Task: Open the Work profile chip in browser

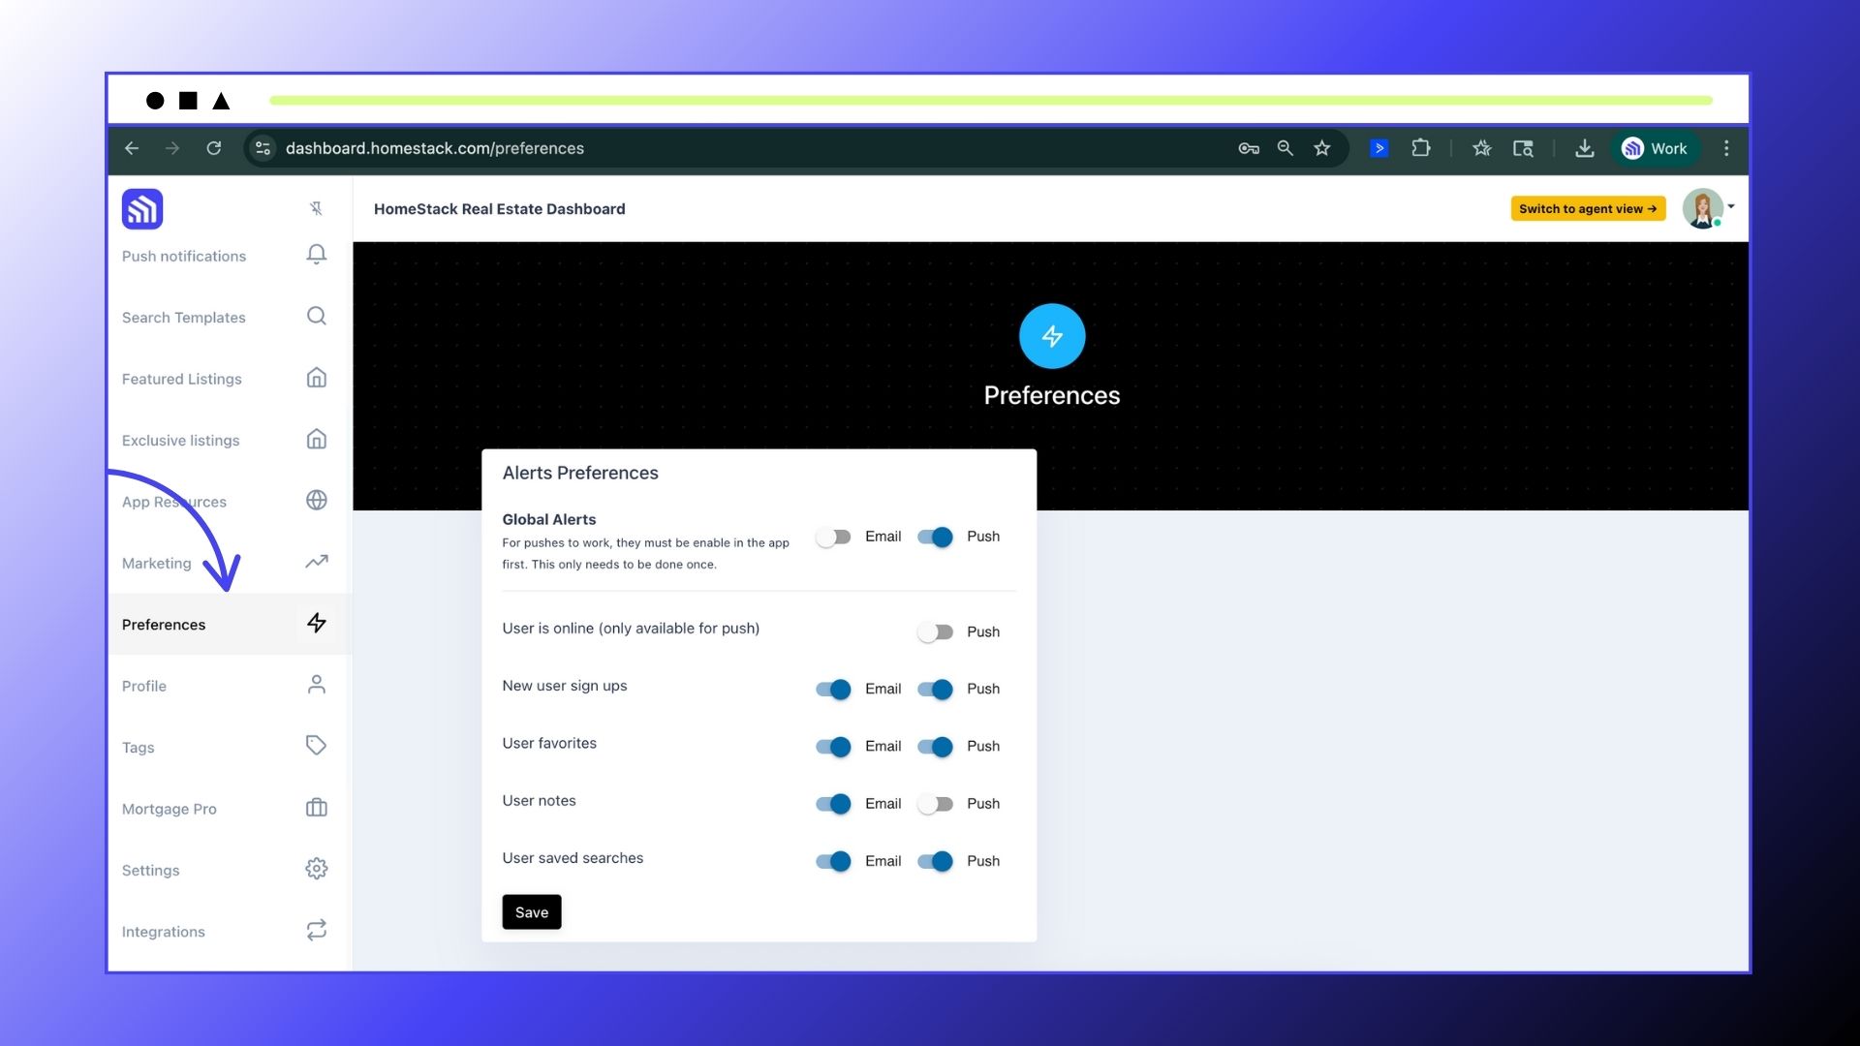Action: (x=1655, y=148)
